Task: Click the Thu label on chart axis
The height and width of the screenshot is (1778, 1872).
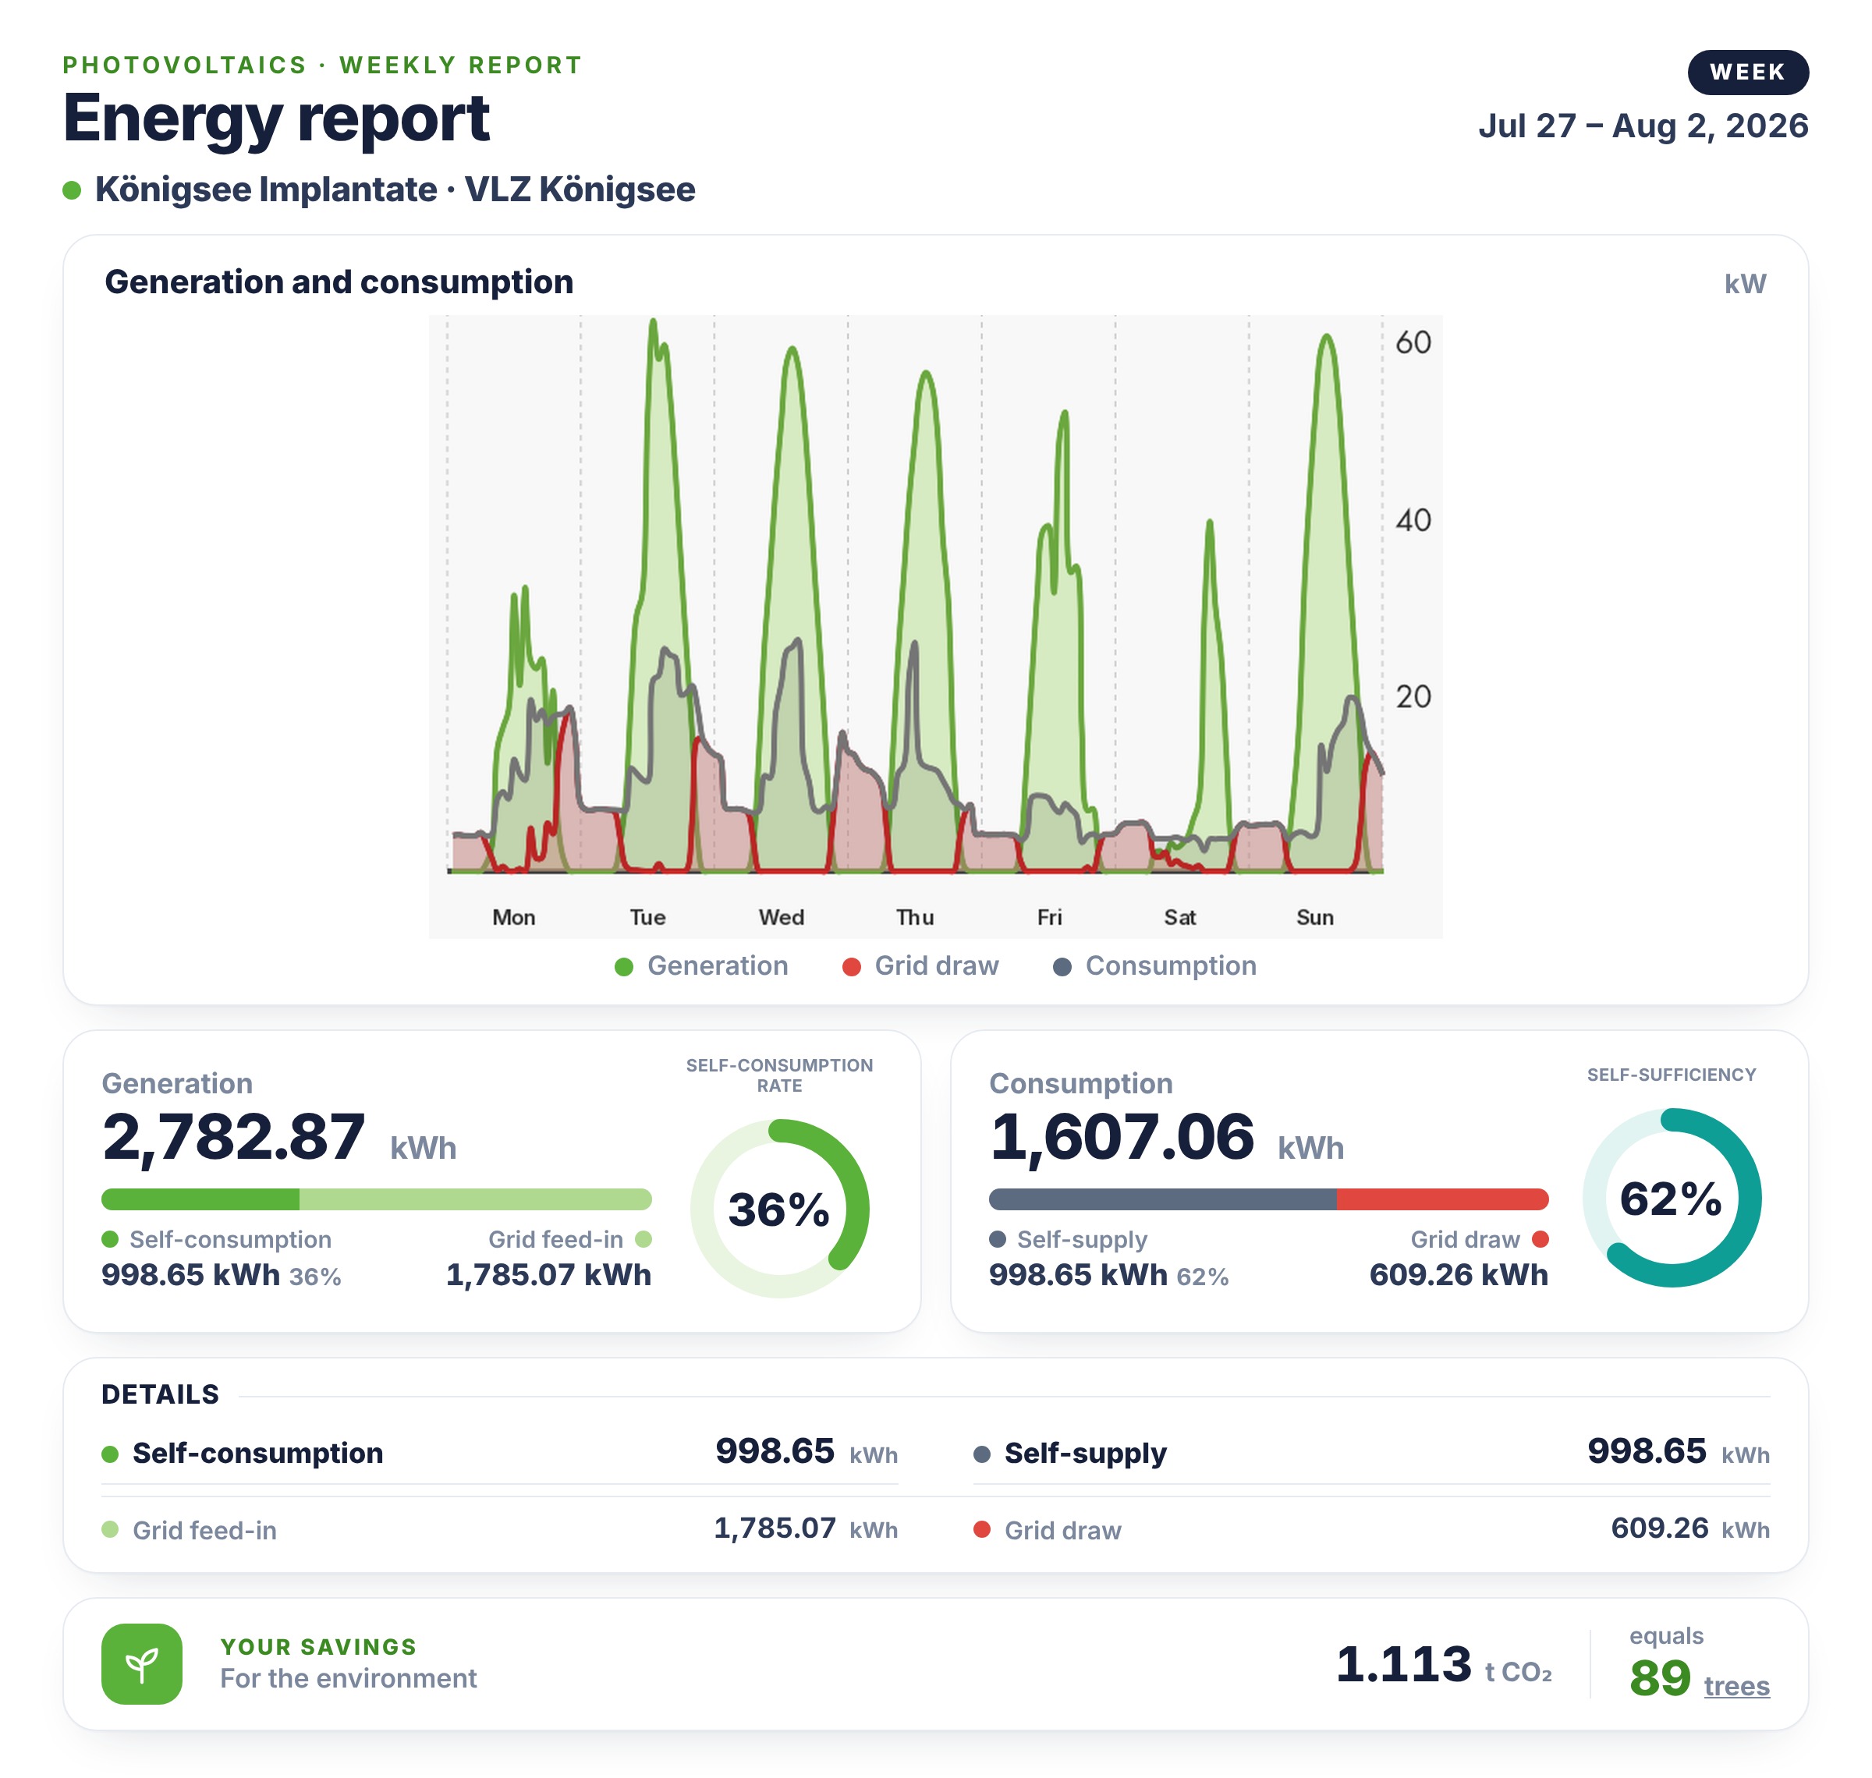Action: tap(915, 917)
